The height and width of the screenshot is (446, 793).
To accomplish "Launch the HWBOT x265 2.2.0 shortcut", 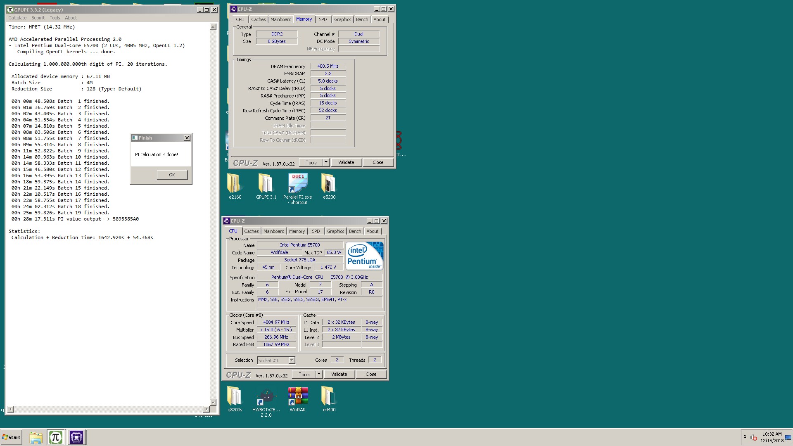I will click(x=266, y=401).
